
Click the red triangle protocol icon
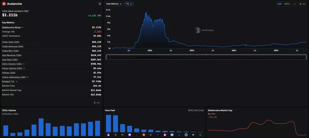(137, 135)
